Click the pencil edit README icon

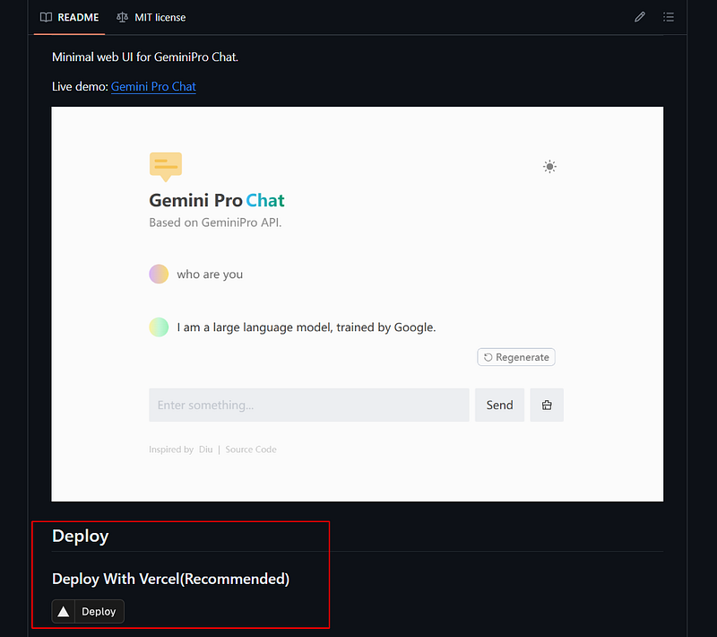640,17
